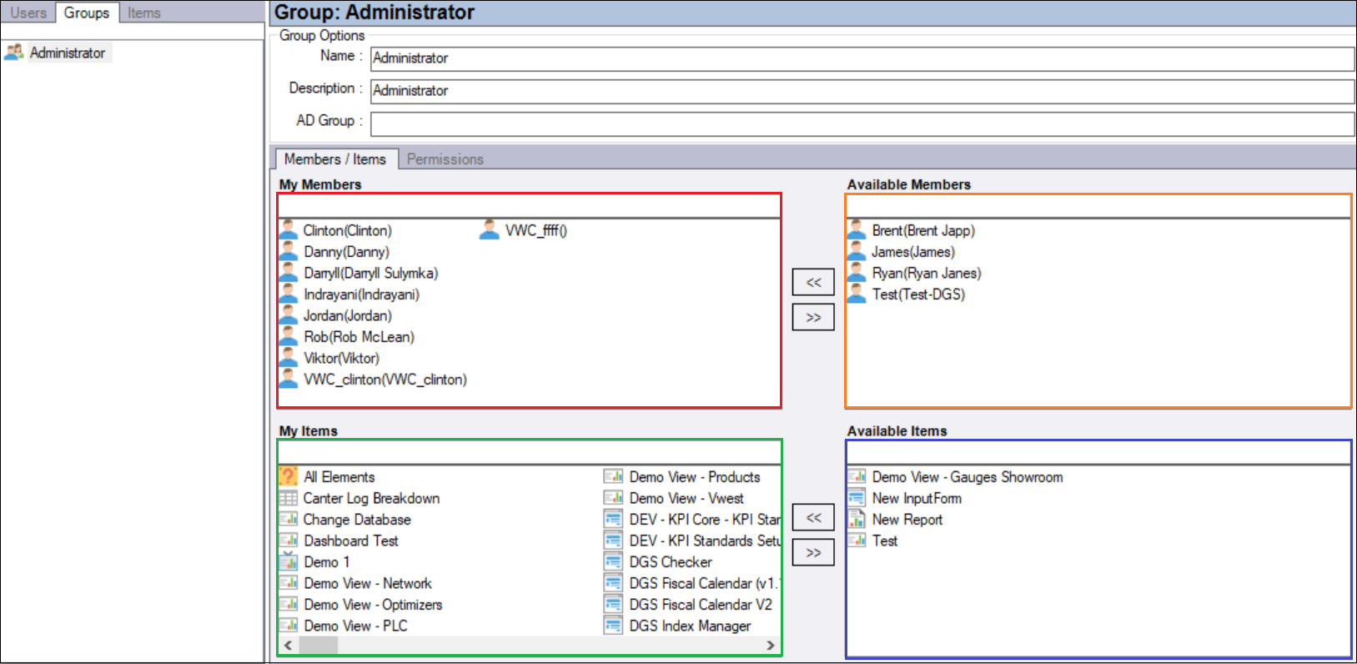Click into the AD Group input field
1357x664 pixels.
862,123
